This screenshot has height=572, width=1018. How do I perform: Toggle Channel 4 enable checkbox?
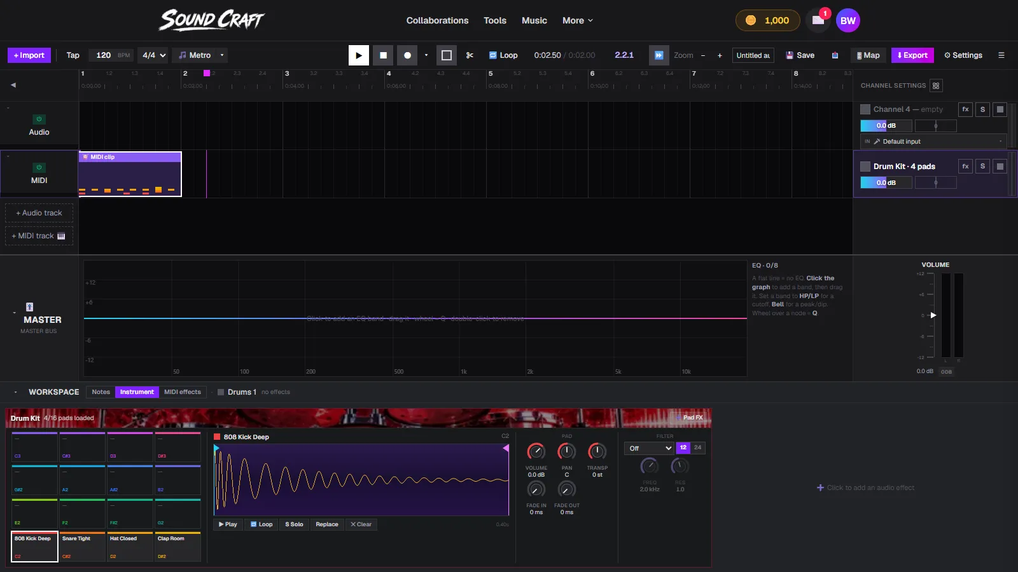pos(865,109)
